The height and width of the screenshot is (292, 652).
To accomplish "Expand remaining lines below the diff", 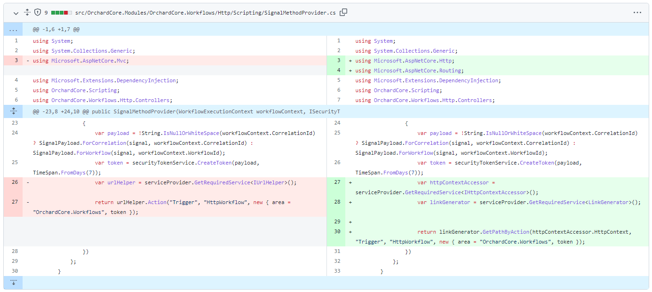I will [13, 282].
